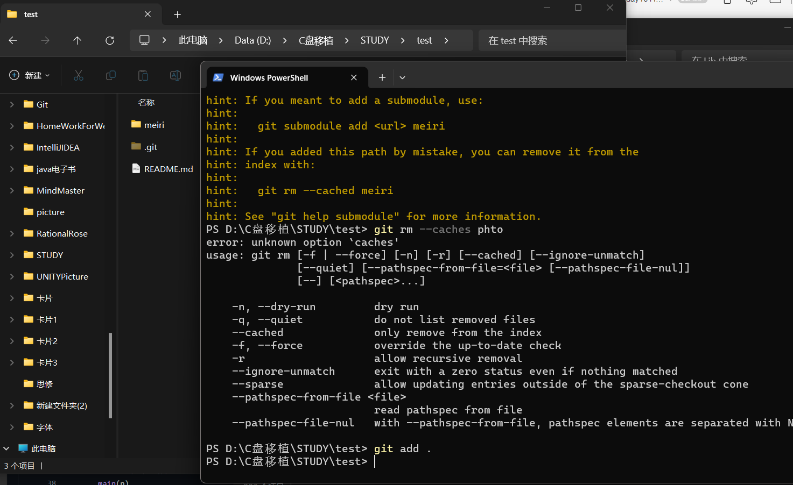Go back in File Explorer
This screenshot has width=793, height=485.
point(13,40)
